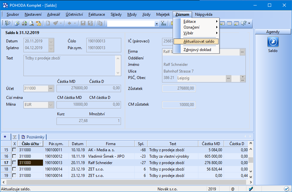
Task: Click the Kurz field showing 27,68
Action: click(x=73, y=121)
